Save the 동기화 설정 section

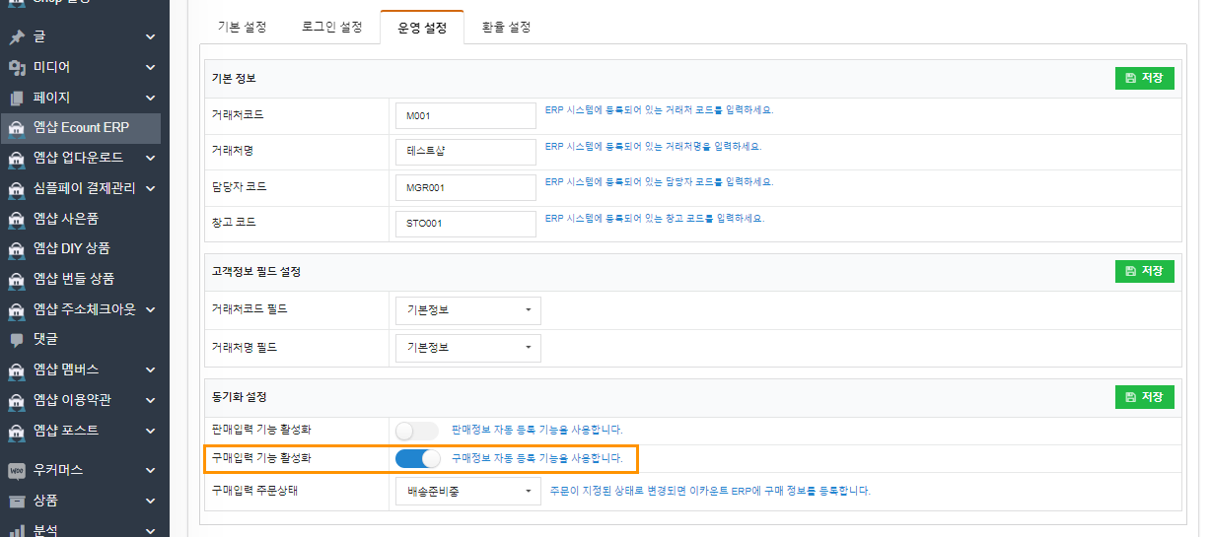(x=1144, y=397)
